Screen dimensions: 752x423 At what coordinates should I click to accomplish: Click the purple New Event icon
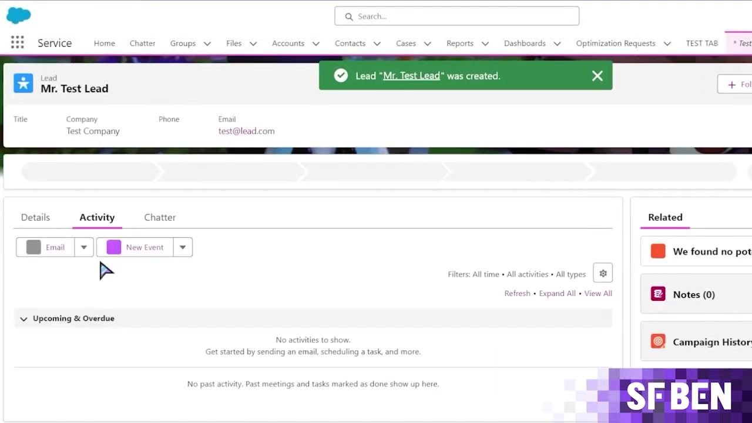pyautogui.click(x=114, y=247)
